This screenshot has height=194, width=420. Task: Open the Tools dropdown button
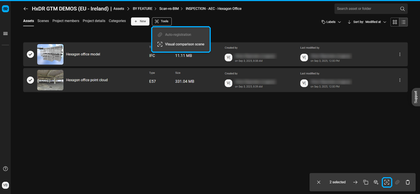[162, 21]
